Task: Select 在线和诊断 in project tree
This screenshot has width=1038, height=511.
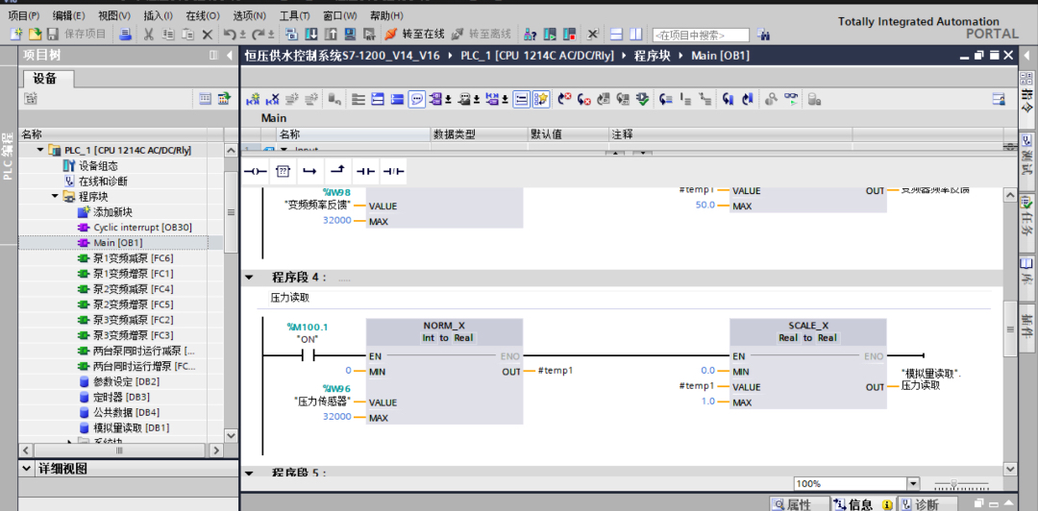Action: pyautogui.click(x=96, y=181)
